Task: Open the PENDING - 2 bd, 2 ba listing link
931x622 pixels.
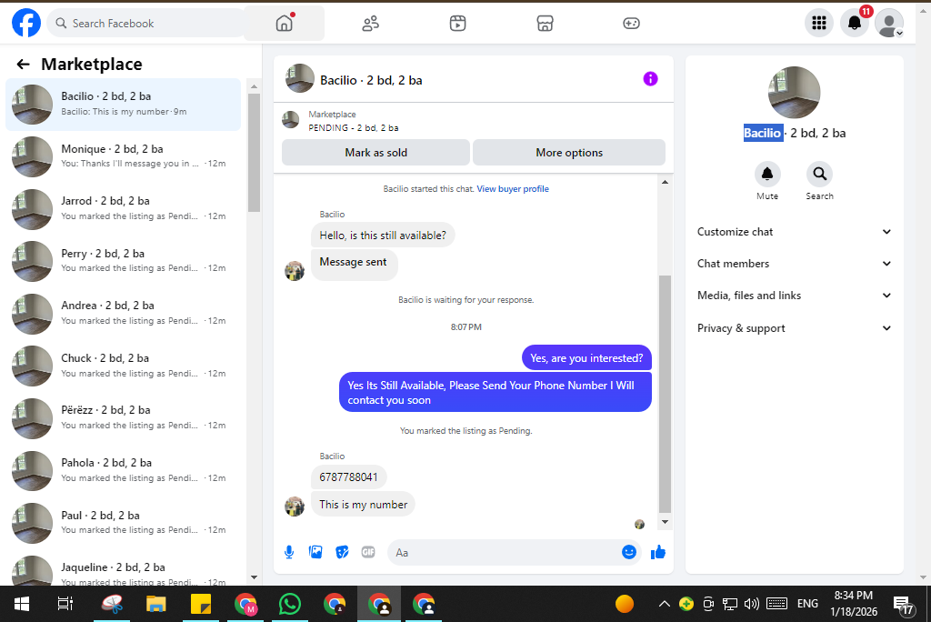Action: click(354, 127)
